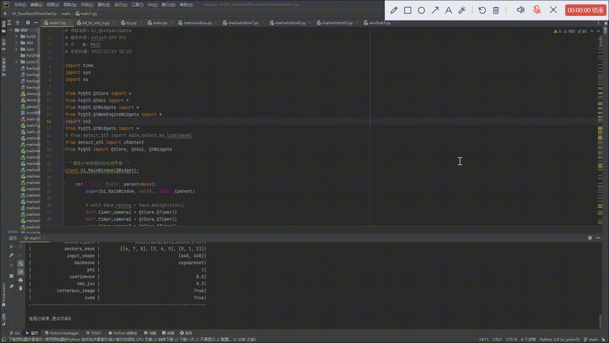Pick the arrow annotation tool
The width and height of the screenshot is (609, 343).
click(435, 10)
